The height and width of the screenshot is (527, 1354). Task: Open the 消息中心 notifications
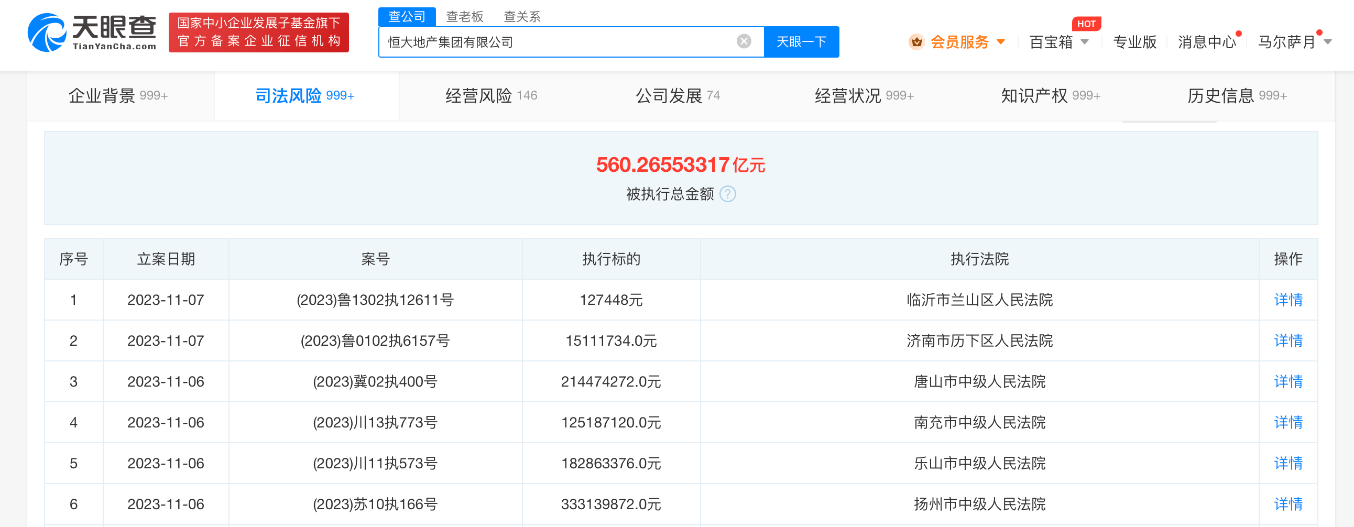[1206, 42]
